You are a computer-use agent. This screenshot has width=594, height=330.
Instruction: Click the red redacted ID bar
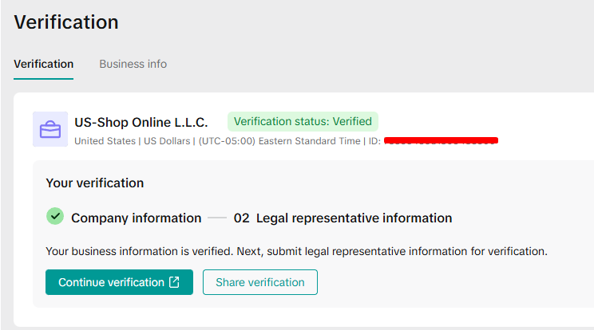[441, 141]
